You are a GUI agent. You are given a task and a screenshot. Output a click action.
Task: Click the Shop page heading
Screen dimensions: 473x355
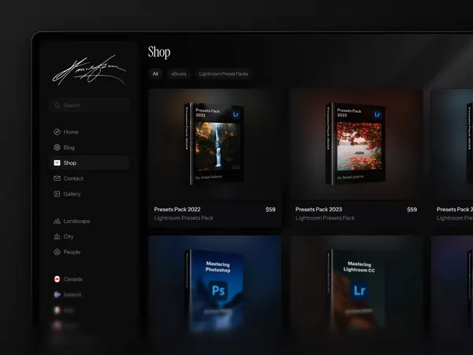click(159, 52)
